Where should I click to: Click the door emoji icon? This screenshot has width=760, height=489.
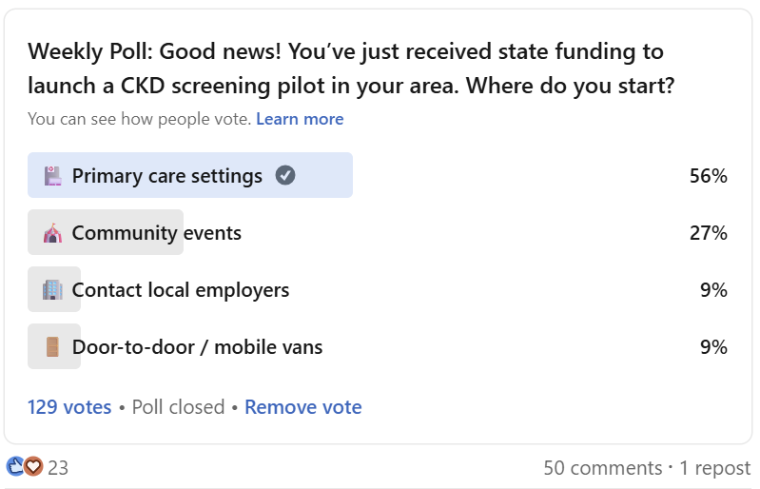(x=53, y=347)
